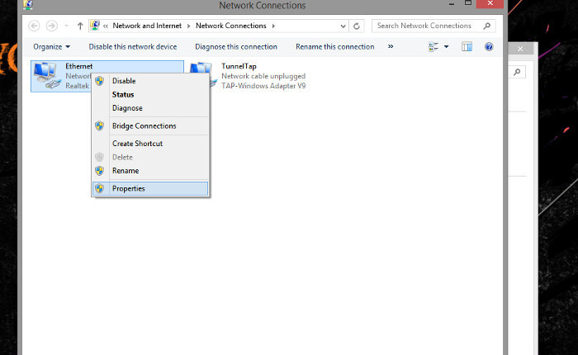Click Disable this network device
Viewport: 578px width, 355px height.
coord(133,47)
